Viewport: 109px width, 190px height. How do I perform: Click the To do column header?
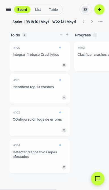(15, 35)
